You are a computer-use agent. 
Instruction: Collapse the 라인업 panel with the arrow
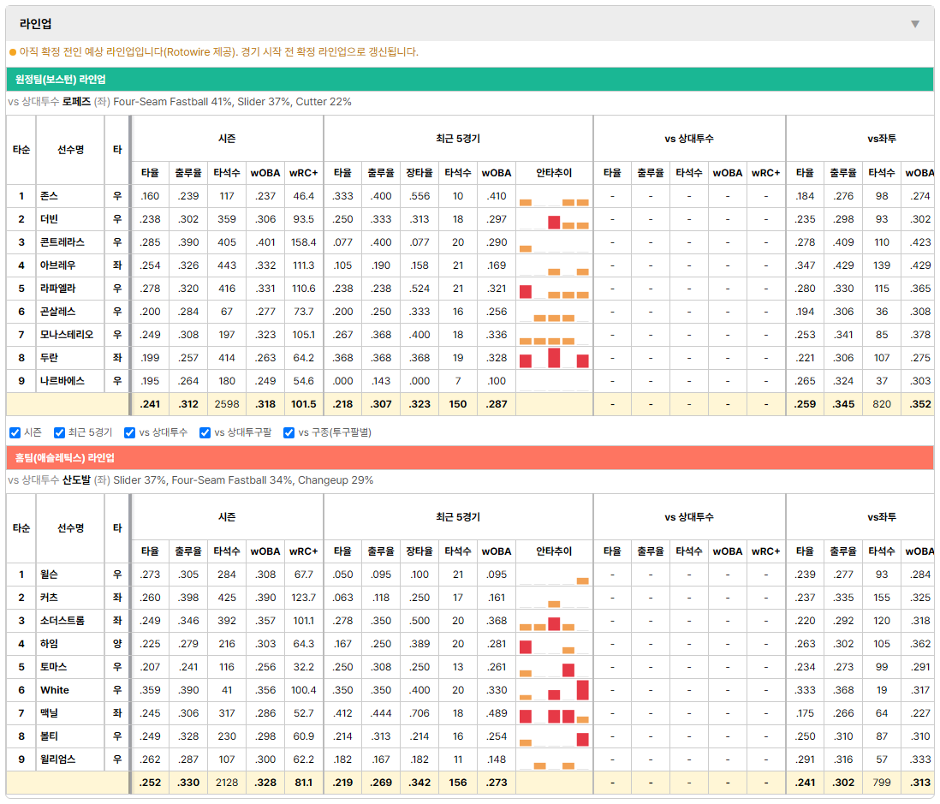coord(915,24)
